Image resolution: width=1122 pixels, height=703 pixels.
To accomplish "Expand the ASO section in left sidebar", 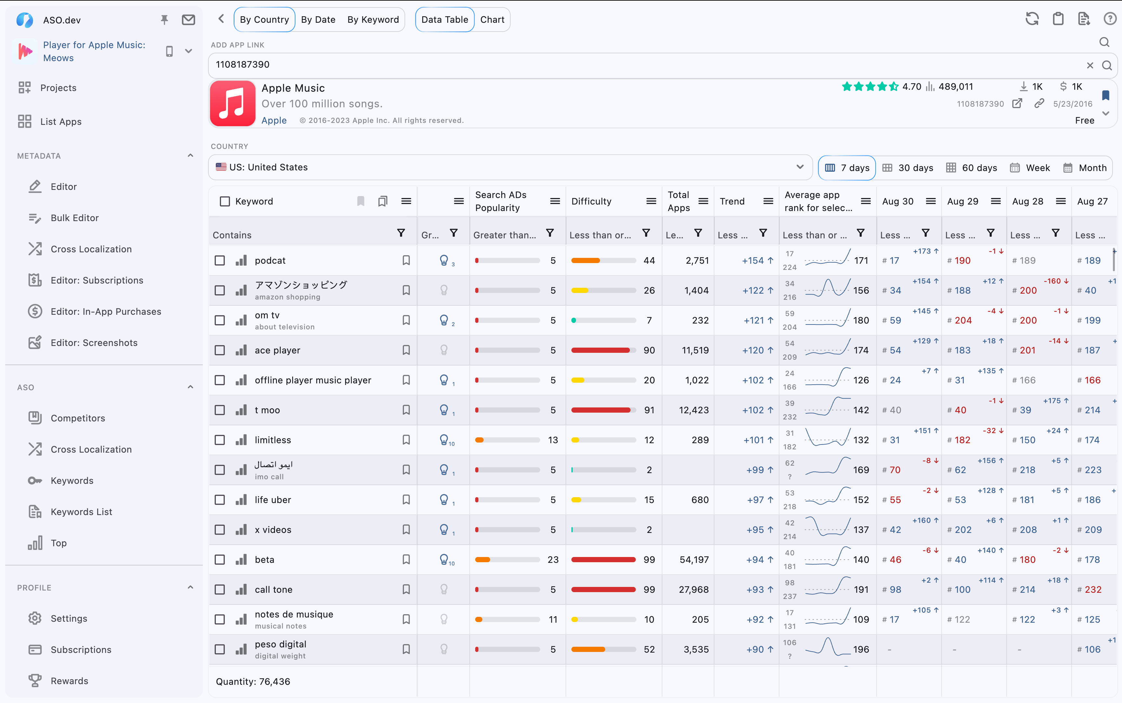I will 190,387.
